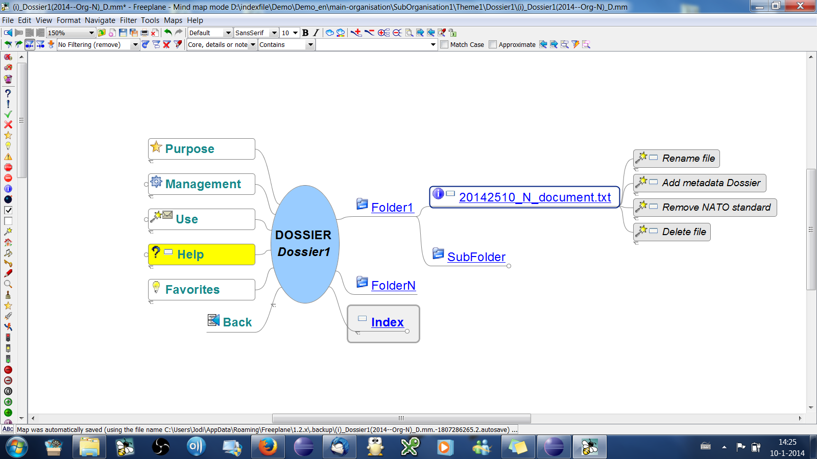The height and width of the screenshot is (459, 817).
Task: Click the Print icon in toolbar
Action: point(145,33)
